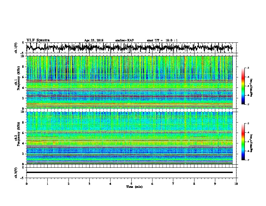
Task: Click the ch.1 colorbar label "log(PSD)(V²/Hz)"
Action: coord(251,88)
